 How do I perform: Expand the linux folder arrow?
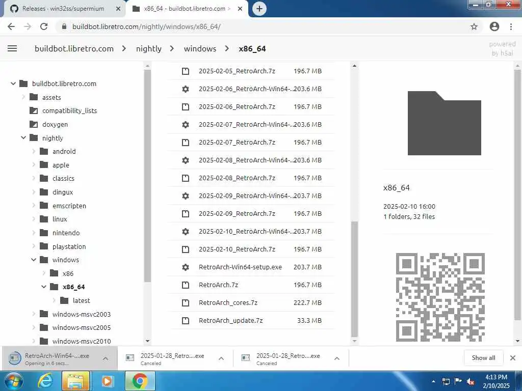click(34, 219)
